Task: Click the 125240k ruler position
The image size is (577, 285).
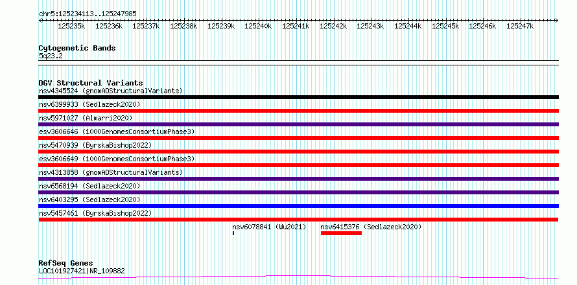Action: pyautogui.click(x=258, y=26)
